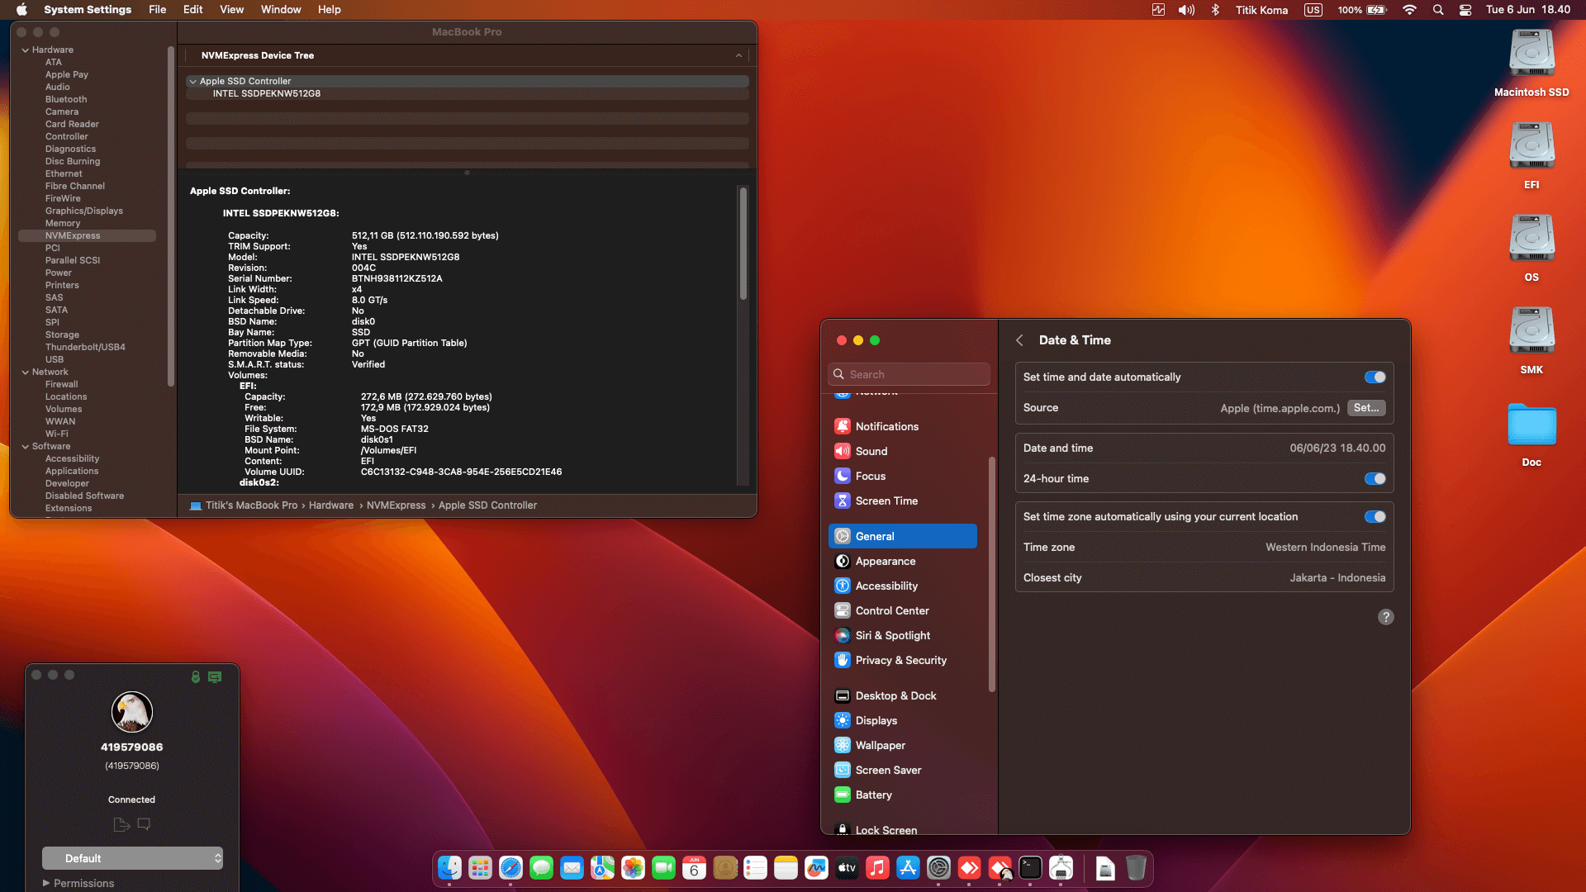Screen dimensions: 1586x892
Task: Open Messages from the Dock
Action: tap(541, 868)
